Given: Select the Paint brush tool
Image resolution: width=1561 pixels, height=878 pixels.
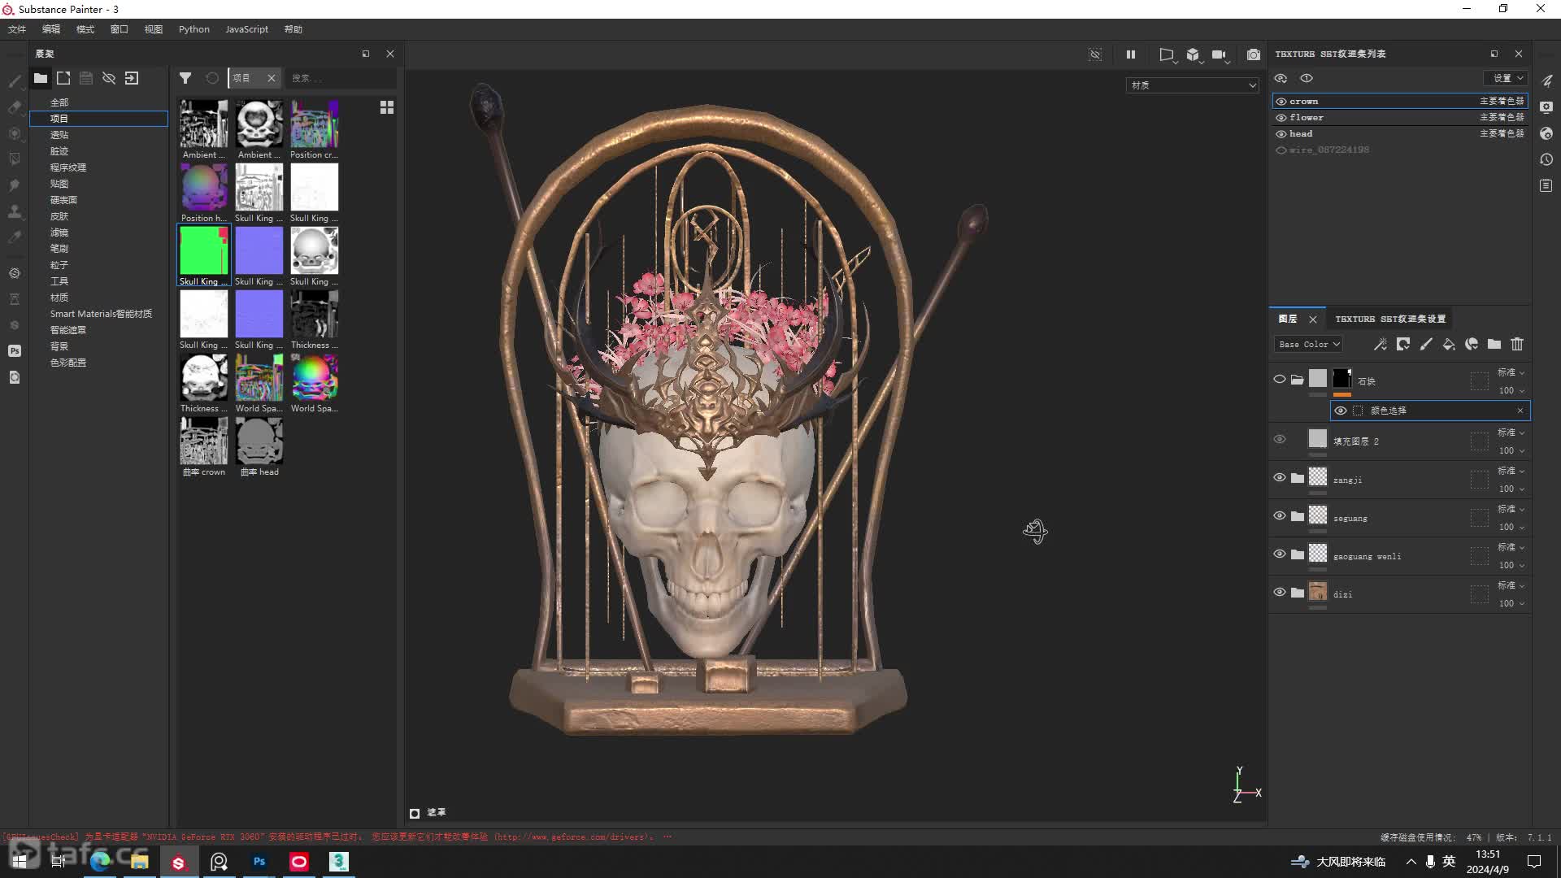Looking at the screenshot, I should 15,80.
